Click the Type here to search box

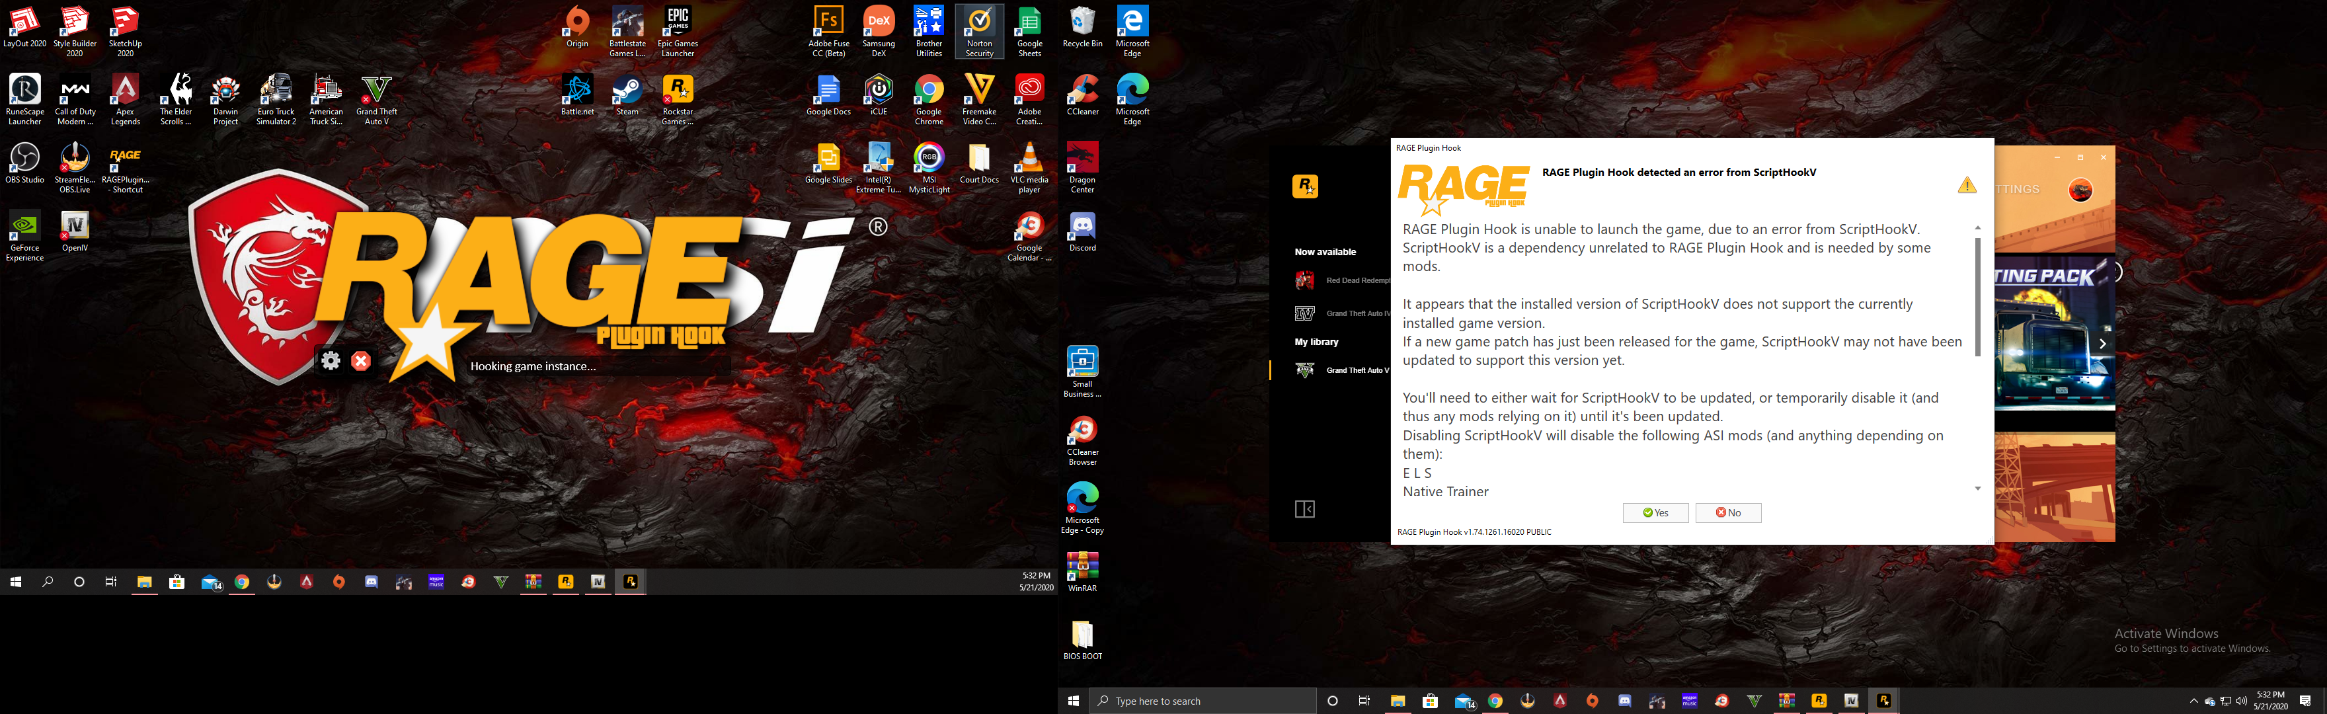[x=1201, y=701]
